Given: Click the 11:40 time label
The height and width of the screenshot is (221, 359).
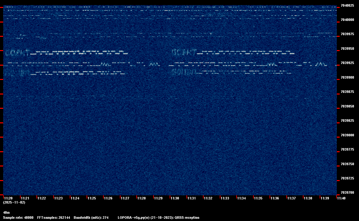Looking at the screenshot, I should tap(341, 198).
